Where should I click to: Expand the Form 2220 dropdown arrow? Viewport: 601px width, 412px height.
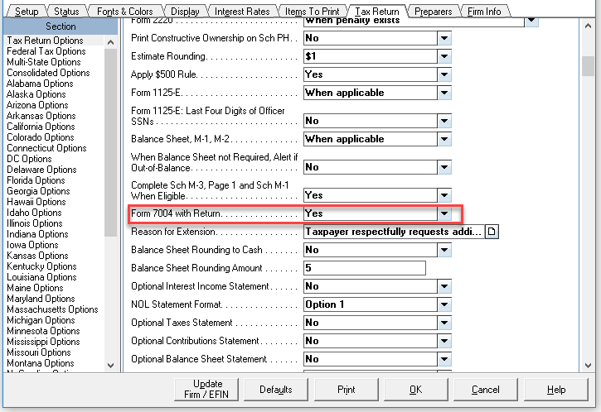click(x=531, y=21)
